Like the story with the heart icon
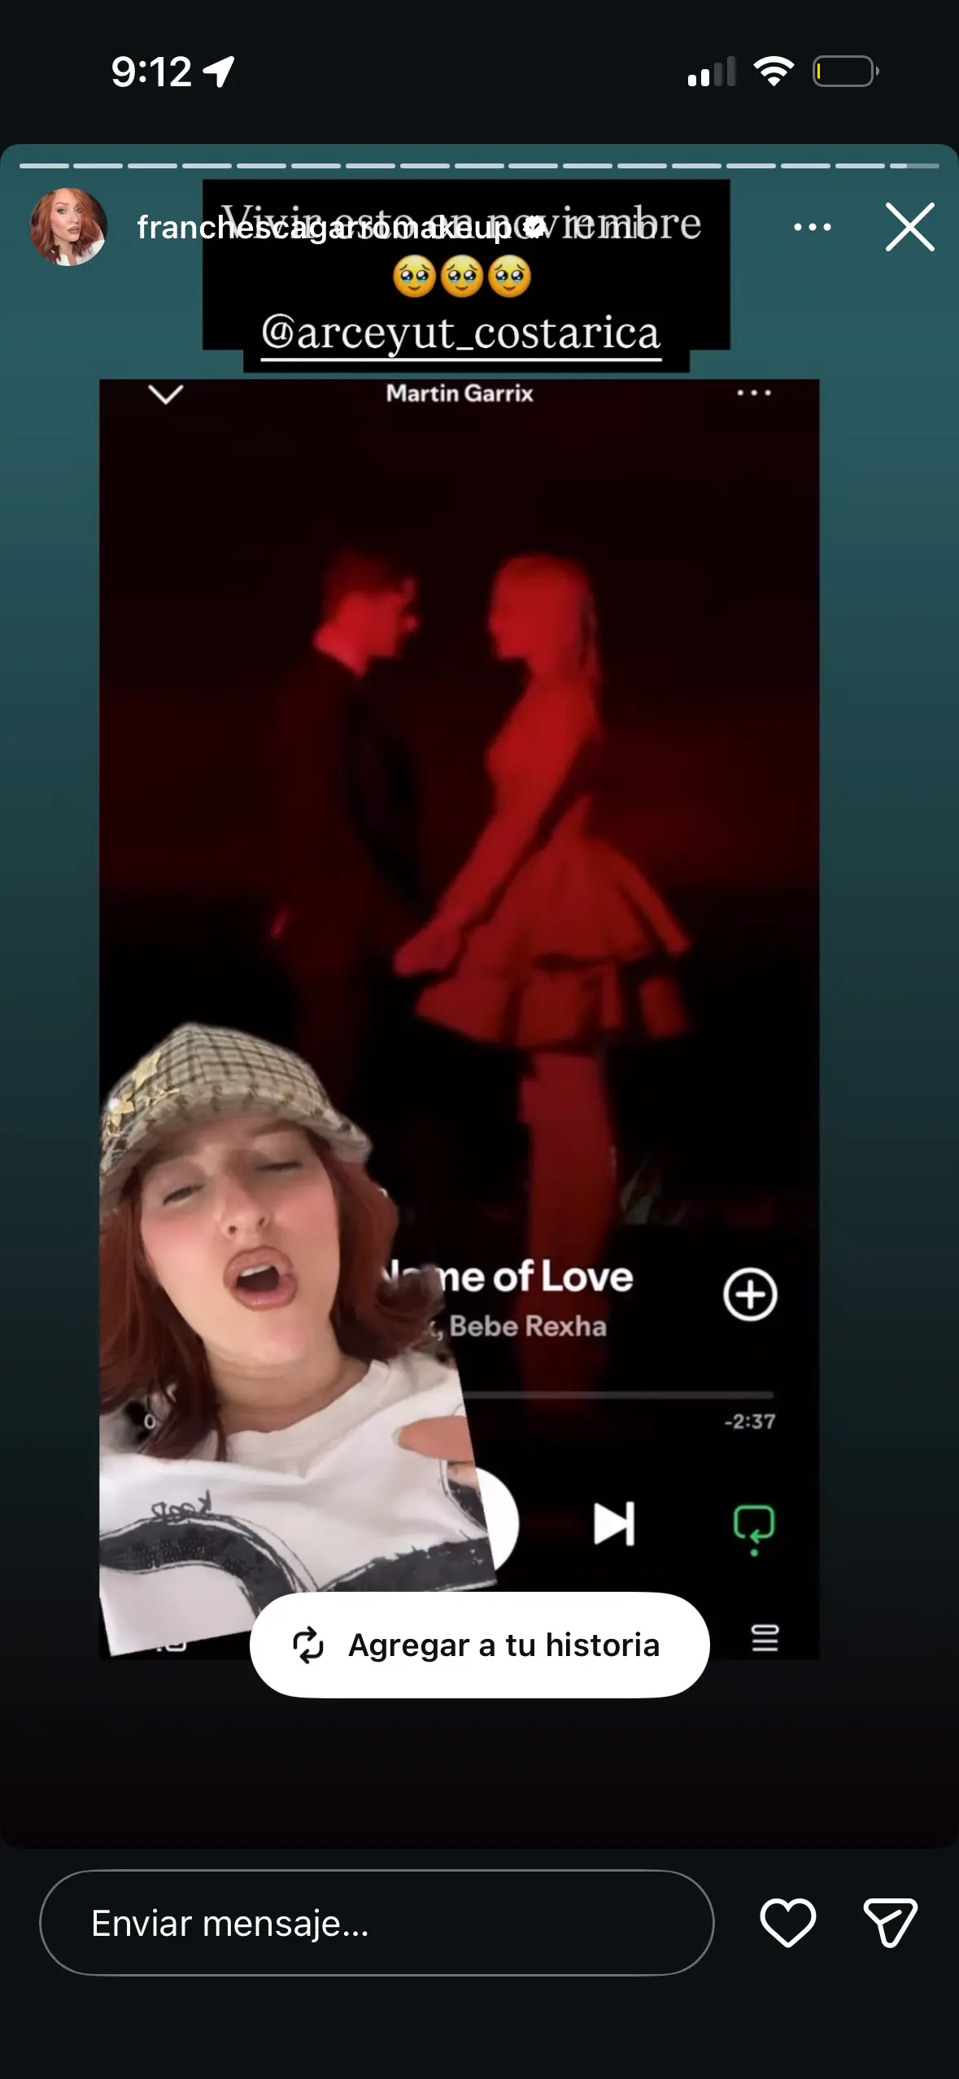Image resolution: width=959 pixels, height=2079 pixels. [787, 1923]
